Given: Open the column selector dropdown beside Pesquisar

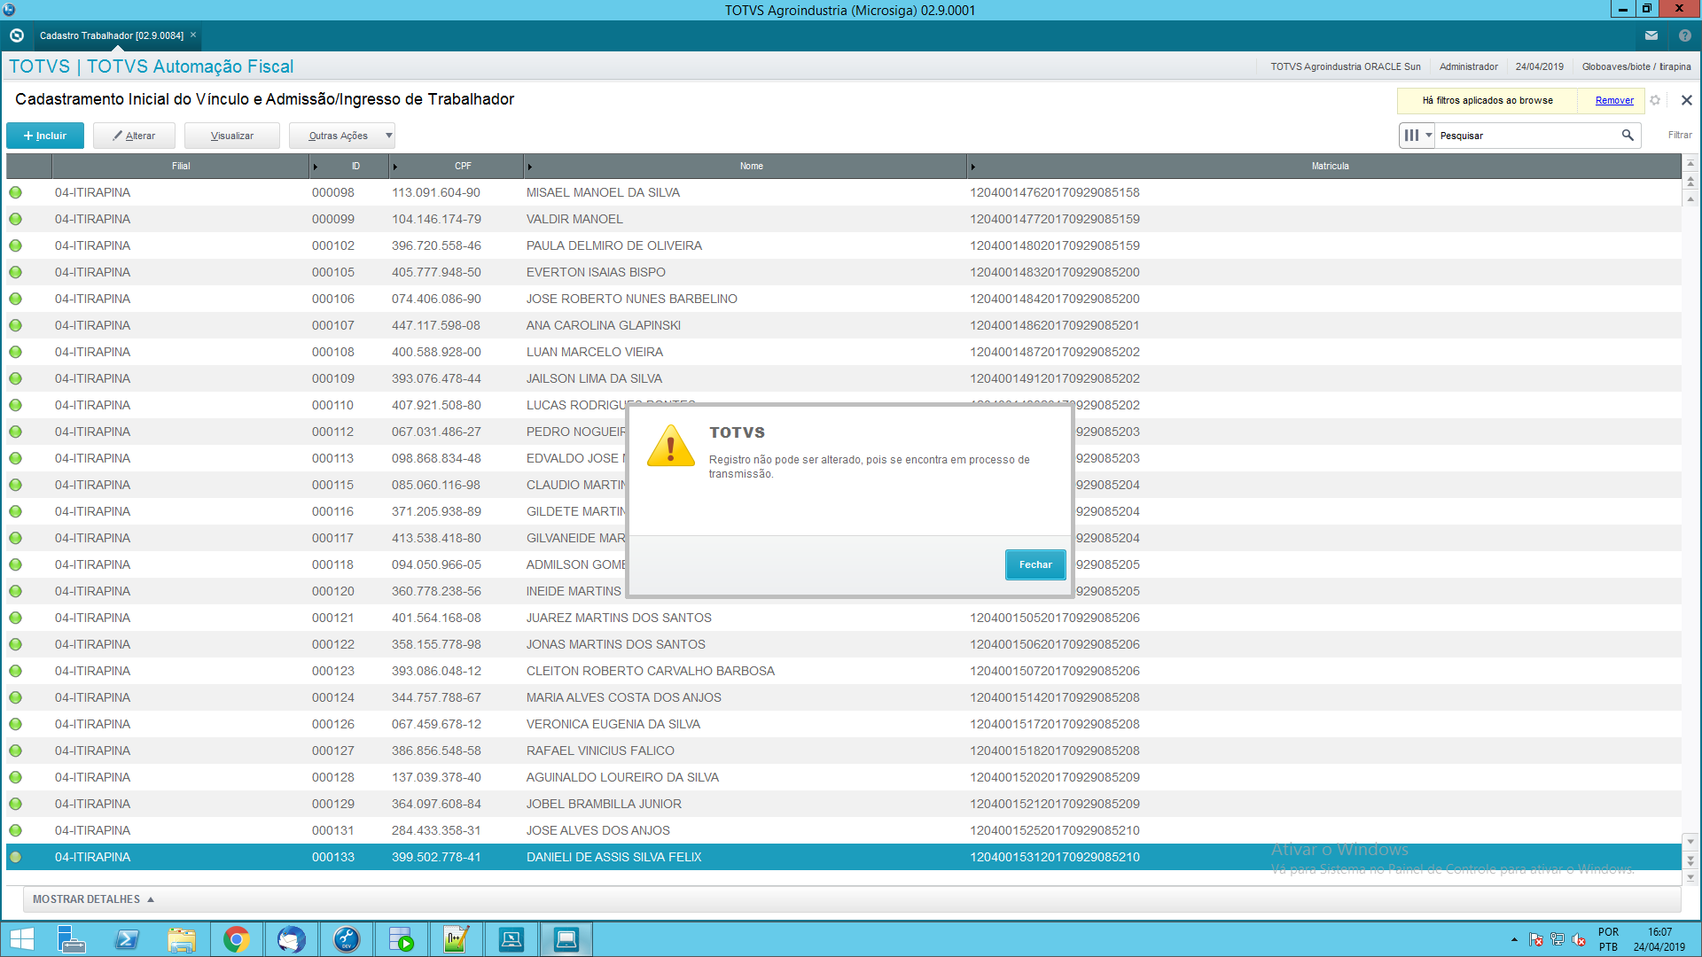Looking at the screenshot, I should point(1417,136).
